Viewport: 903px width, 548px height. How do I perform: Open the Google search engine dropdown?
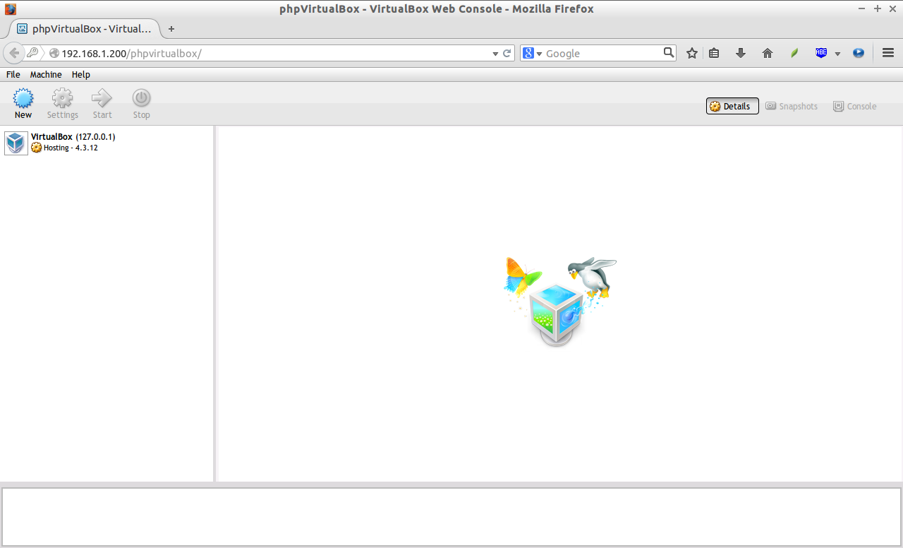click(x=532, y=53)
